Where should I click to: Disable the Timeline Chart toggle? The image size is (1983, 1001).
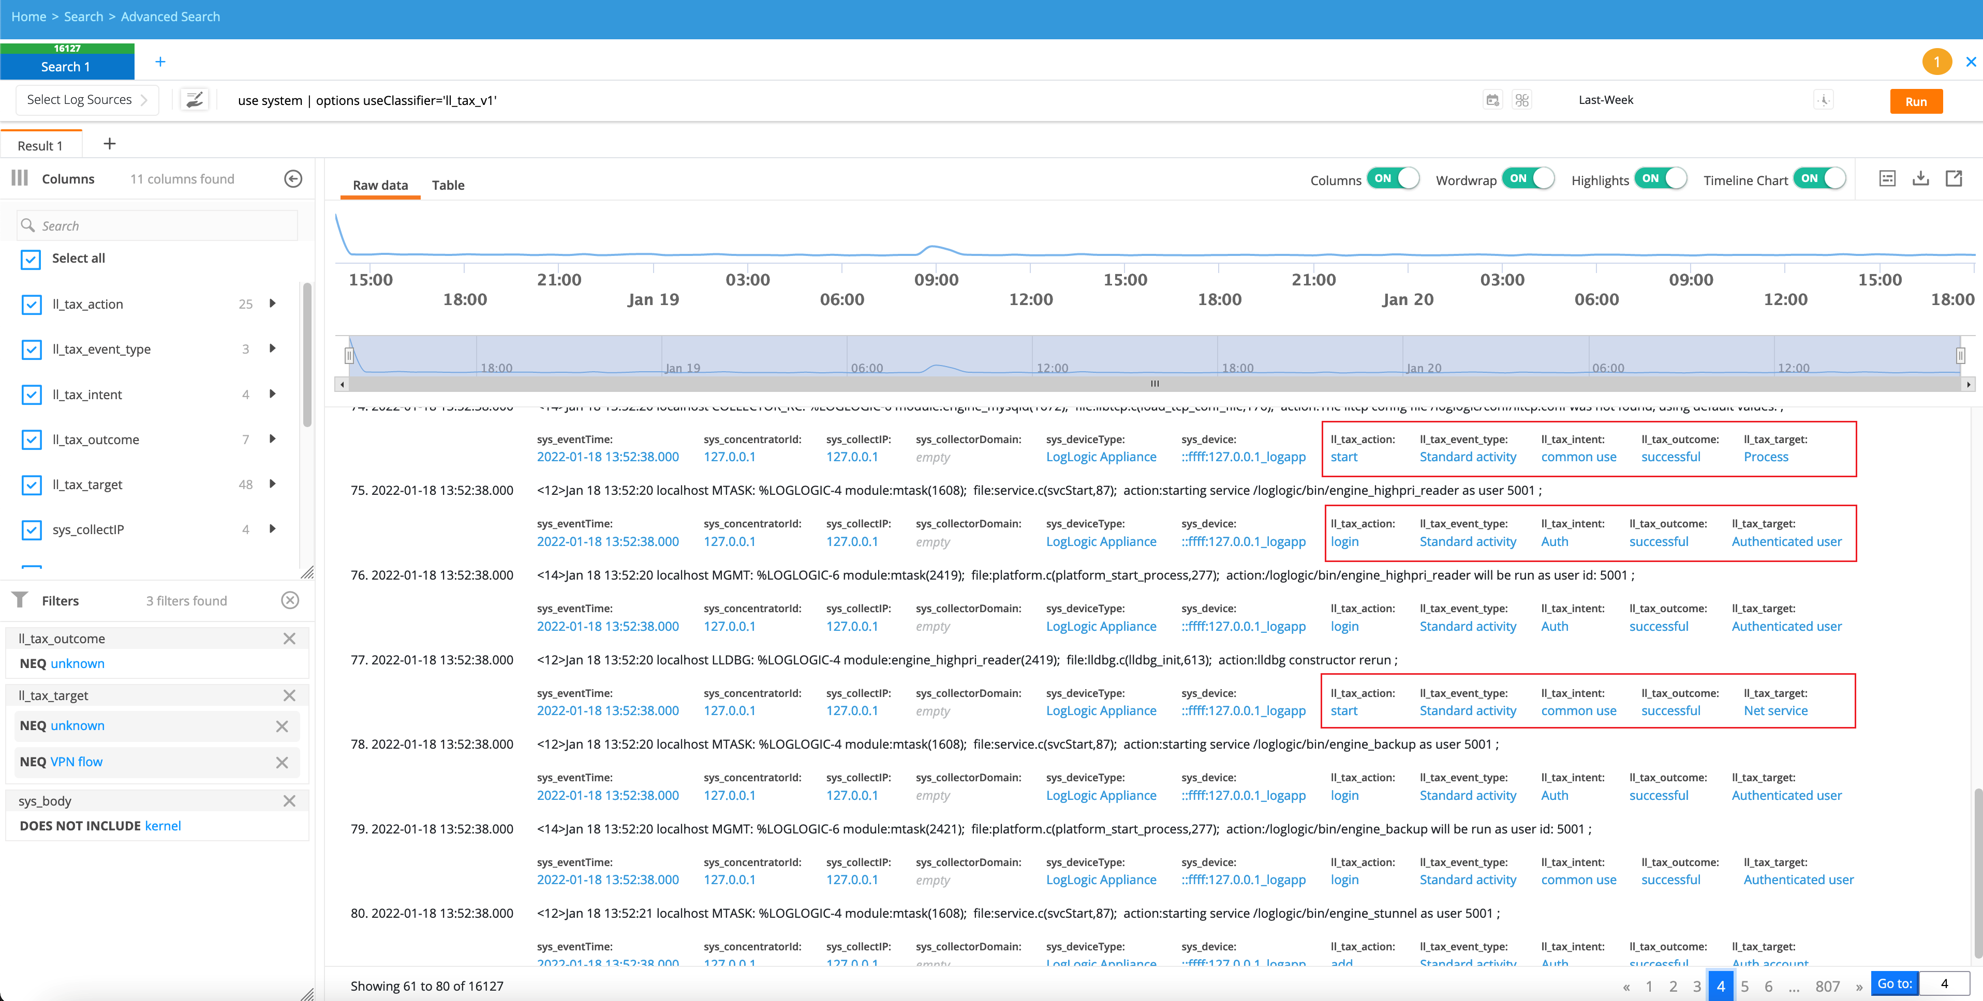[1819, 178]
